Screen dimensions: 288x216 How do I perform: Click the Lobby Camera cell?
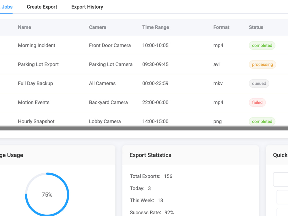point(105,122)
